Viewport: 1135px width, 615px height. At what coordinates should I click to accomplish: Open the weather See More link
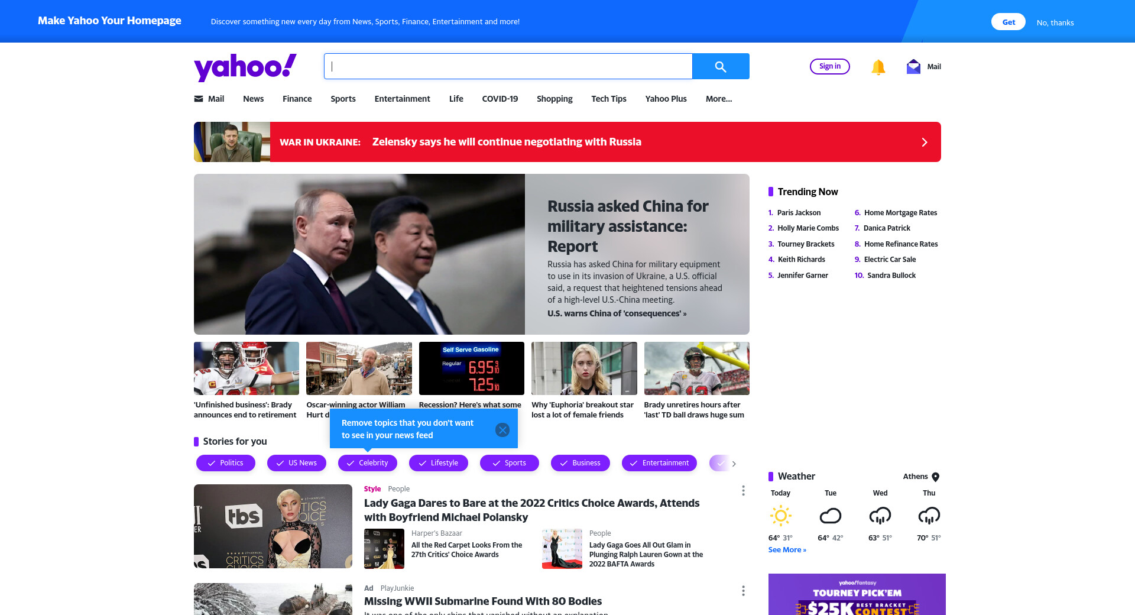787,550
